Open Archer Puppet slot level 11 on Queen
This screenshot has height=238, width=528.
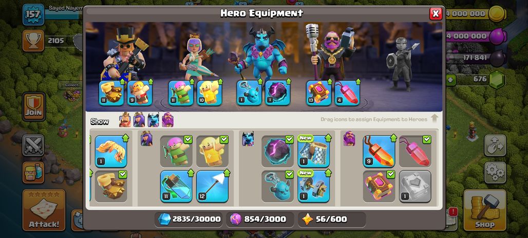point(181,93)
